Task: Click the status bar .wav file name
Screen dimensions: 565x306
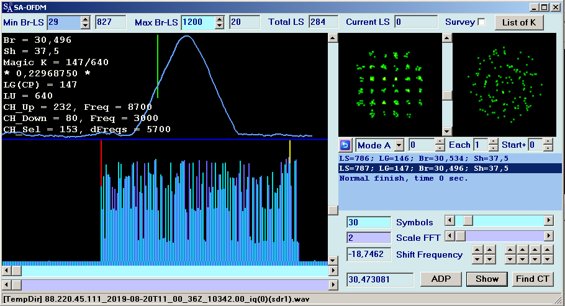Action: tap(177, 299)
